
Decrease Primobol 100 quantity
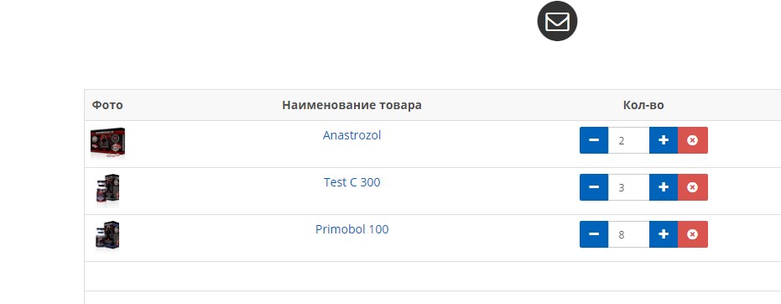point(594,234)
